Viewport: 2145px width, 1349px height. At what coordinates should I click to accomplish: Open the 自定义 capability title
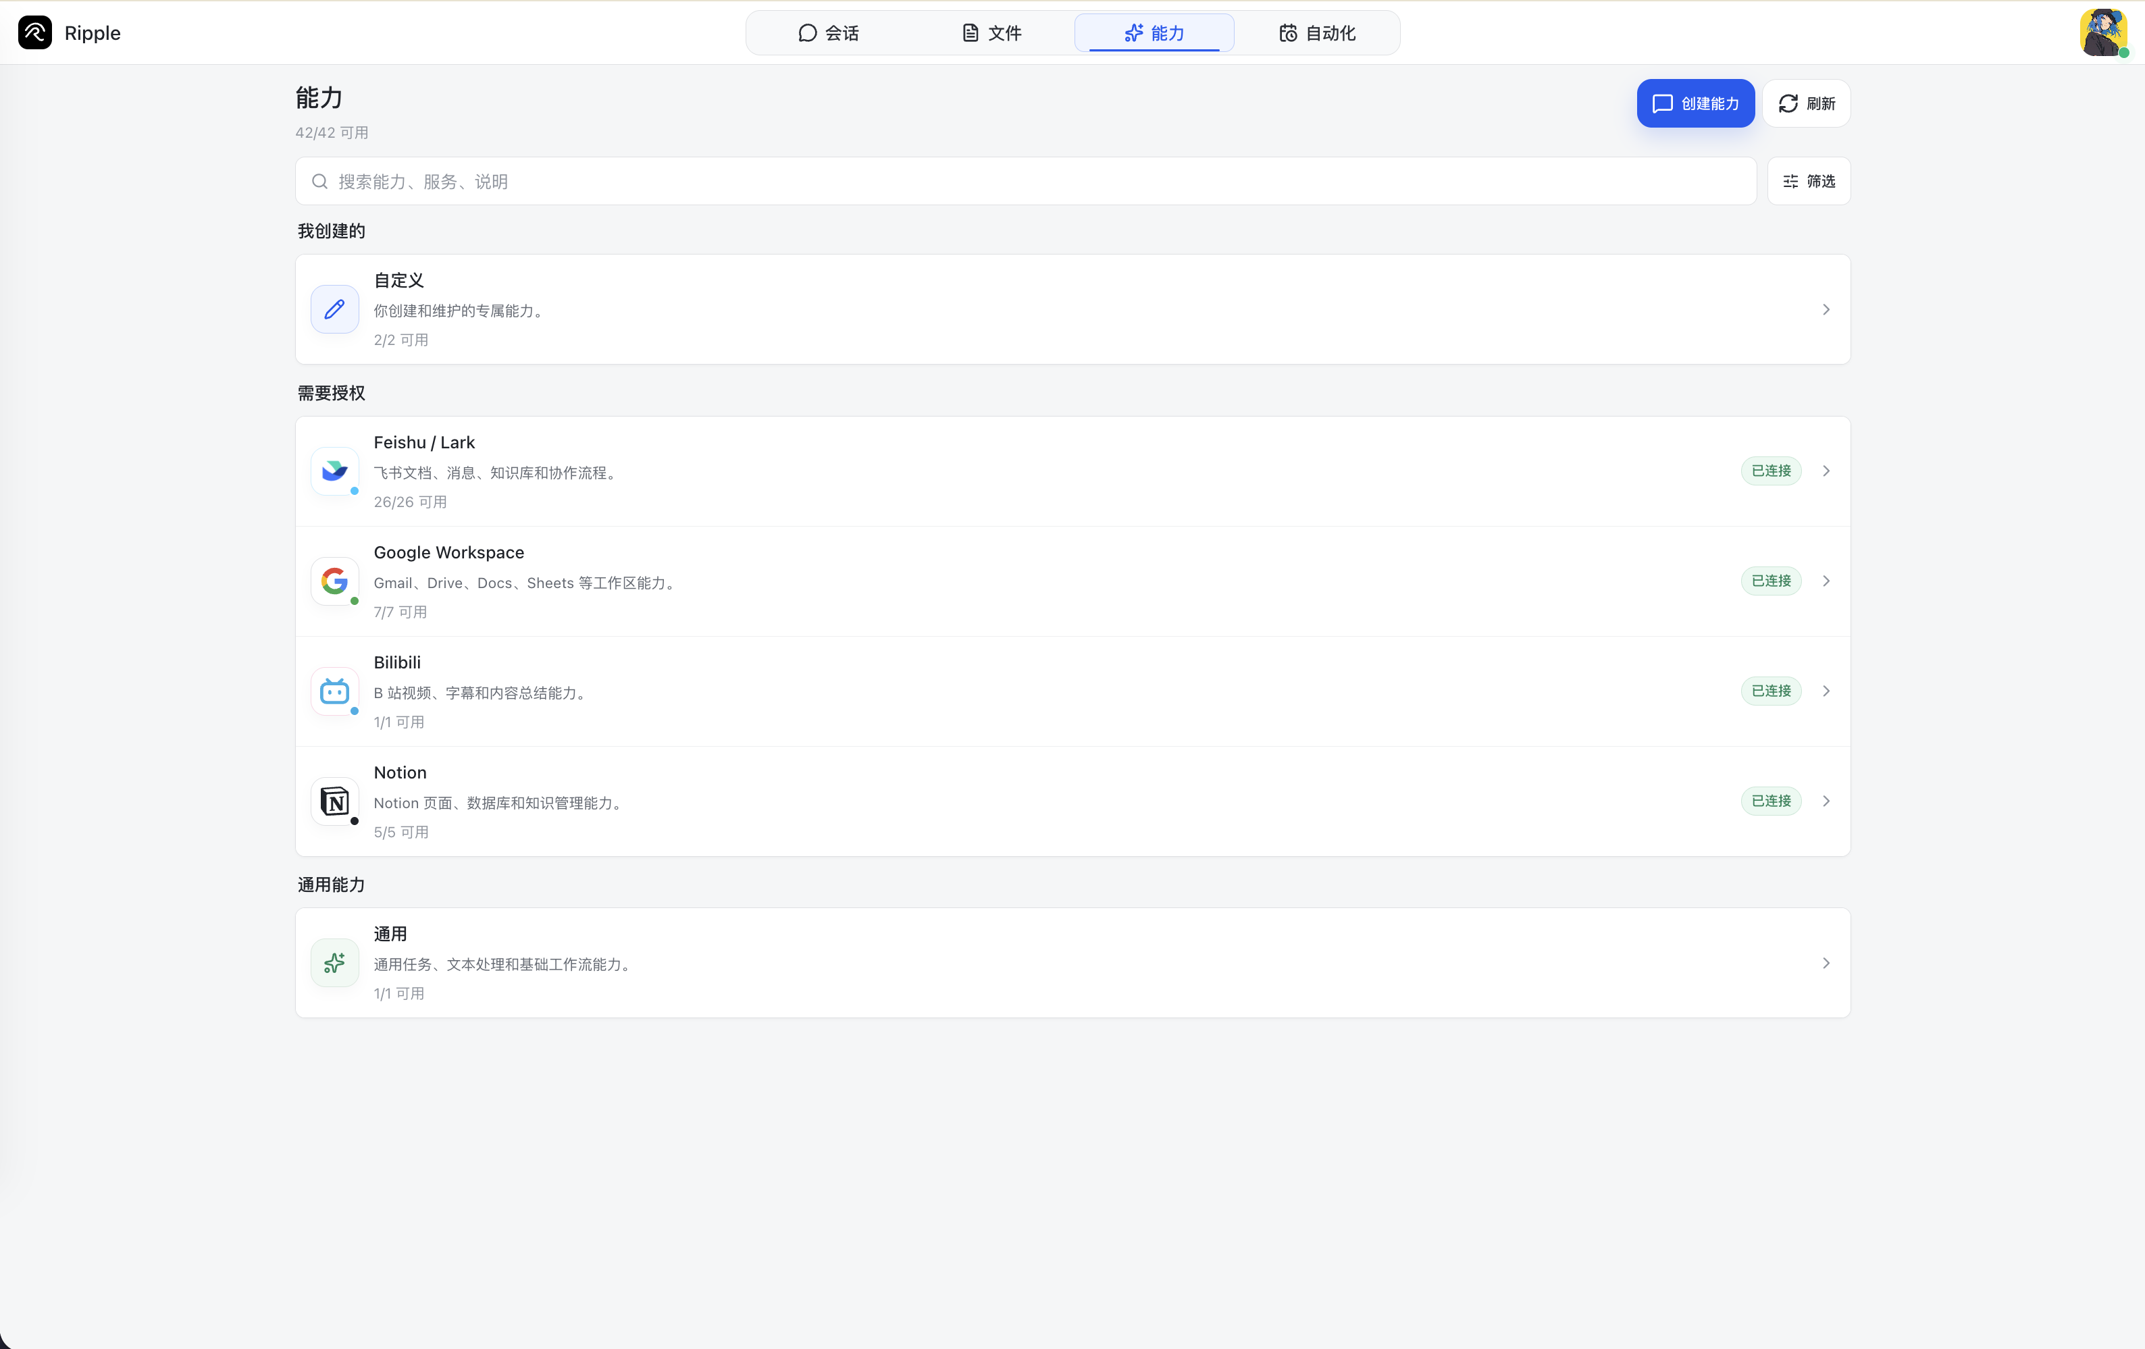398,280
